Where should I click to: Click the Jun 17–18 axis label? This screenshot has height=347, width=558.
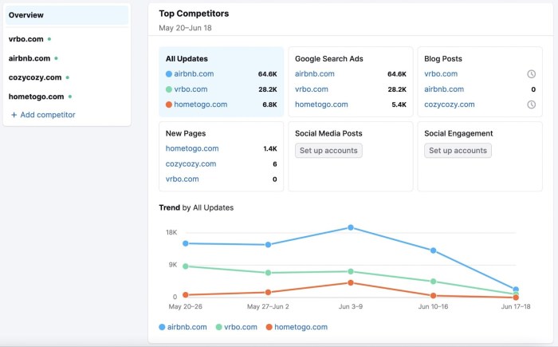click(x=516, y=306)
